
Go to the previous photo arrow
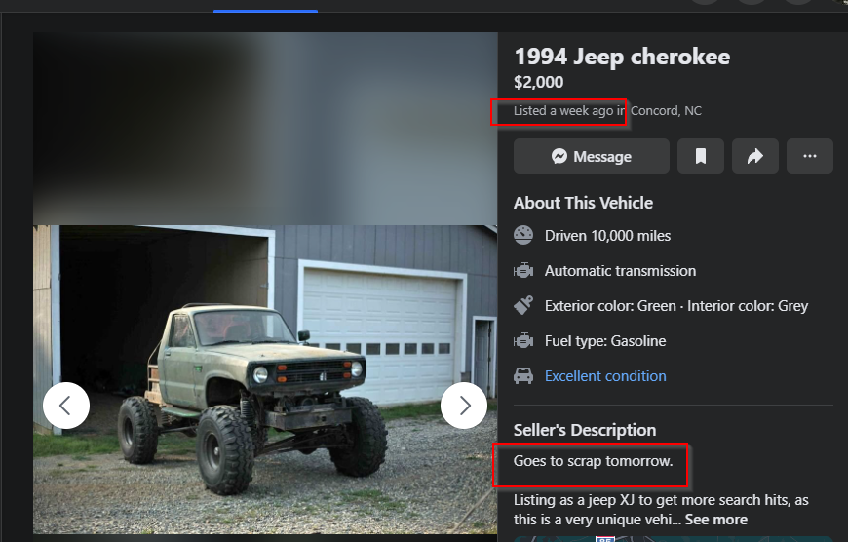66,406
